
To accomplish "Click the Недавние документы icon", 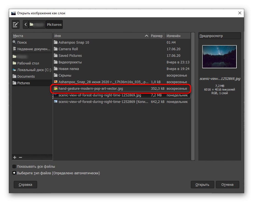I will click(15, 49).
